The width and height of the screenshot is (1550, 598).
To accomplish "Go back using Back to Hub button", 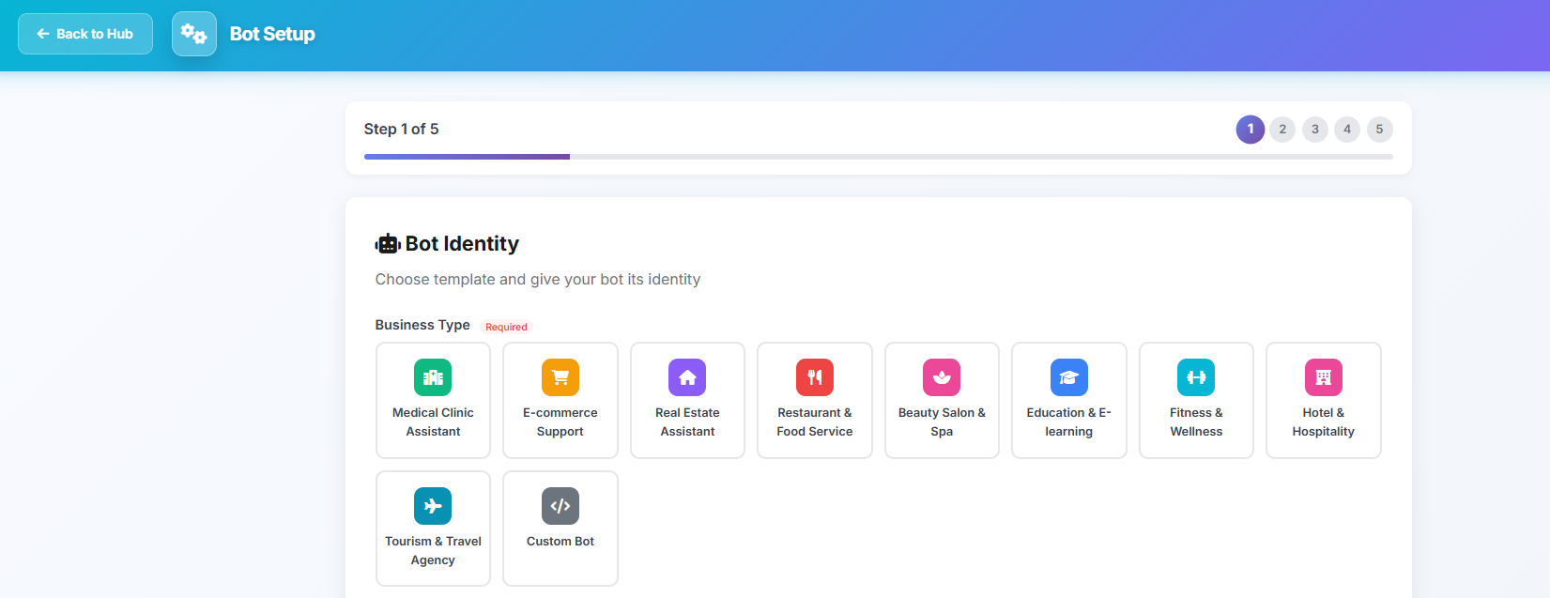I will [85, 34].
